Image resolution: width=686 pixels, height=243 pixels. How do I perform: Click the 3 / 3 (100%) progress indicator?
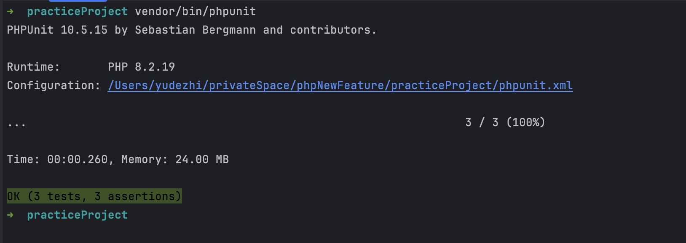click(x=505, y=122)
